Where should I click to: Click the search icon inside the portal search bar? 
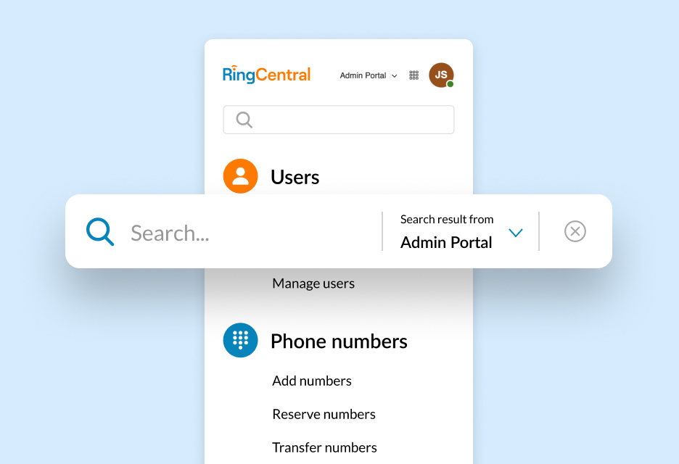pyautogui.click(x=244, y=119)
